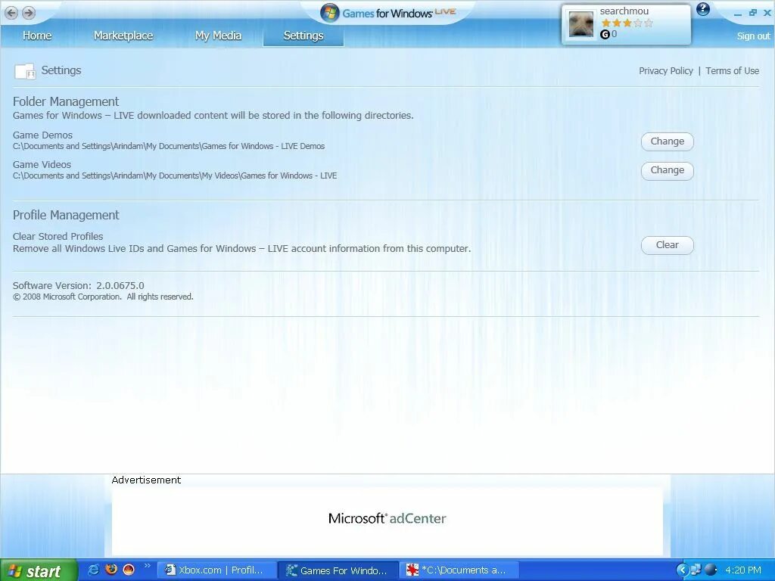
Task: Click the Games for Windows LIVE logo
Action: tap(388, 13)
